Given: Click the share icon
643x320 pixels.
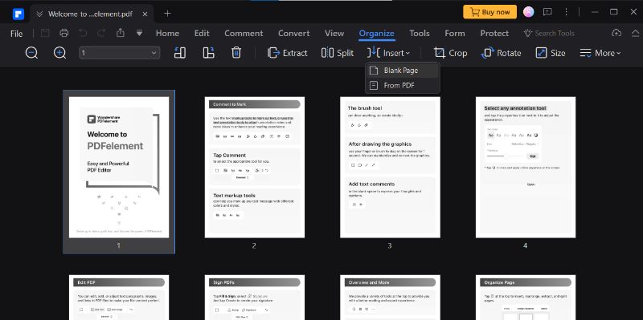Looking at the screenshot, I should [x=120, y=33].
